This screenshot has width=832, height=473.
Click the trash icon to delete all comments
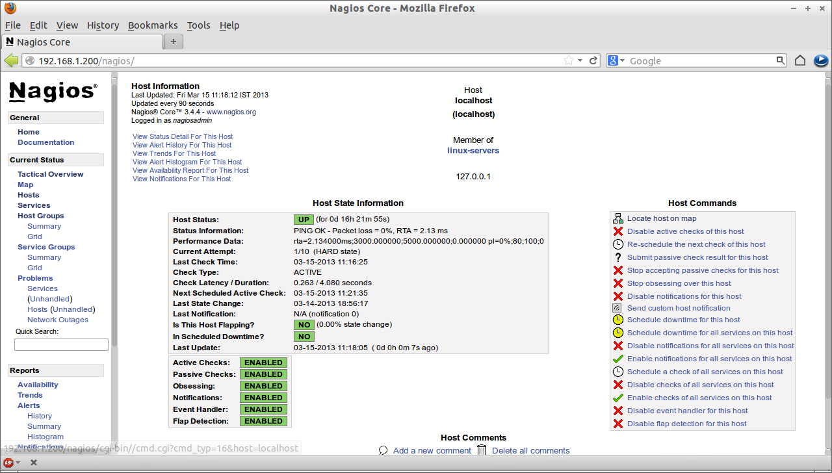(481, 450)
